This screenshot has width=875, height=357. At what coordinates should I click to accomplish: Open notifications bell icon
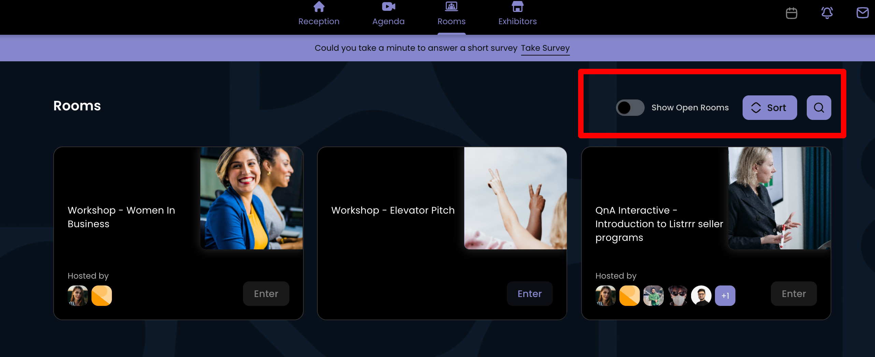tap(827, 13)
